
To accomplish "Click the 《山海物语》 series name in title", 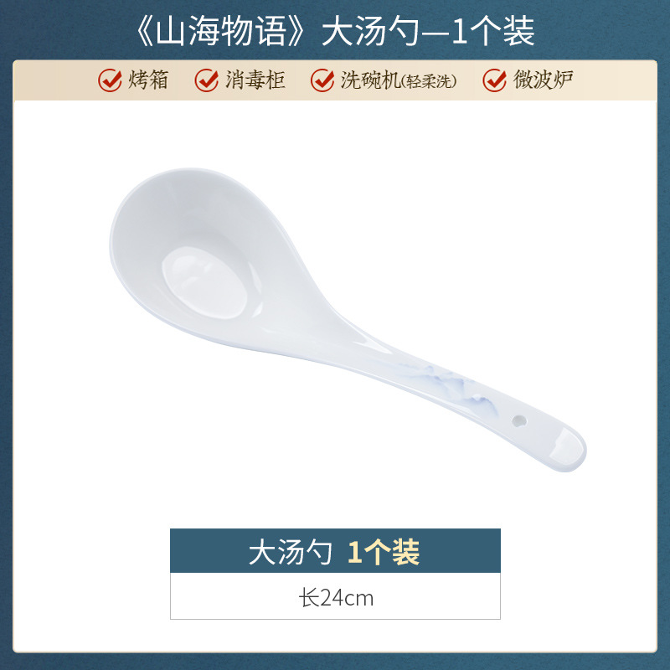I will point(220,31).
